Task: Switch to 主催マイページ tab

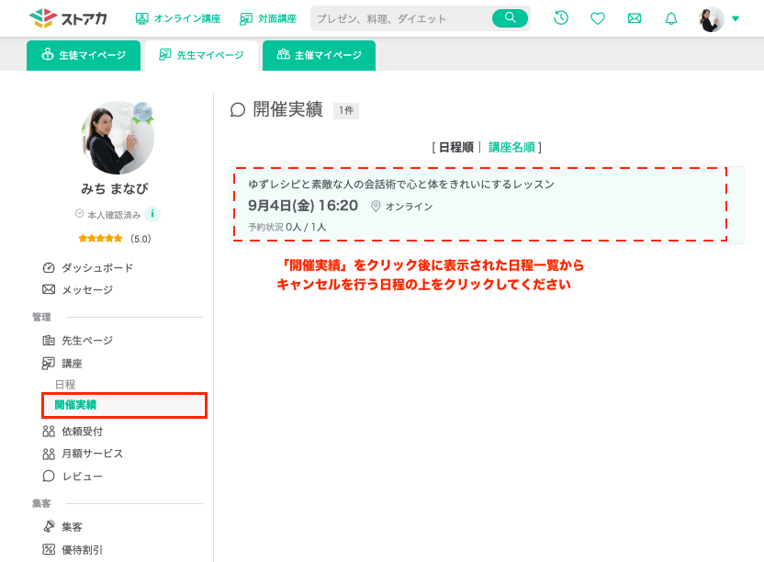Action: pos(320,55)
